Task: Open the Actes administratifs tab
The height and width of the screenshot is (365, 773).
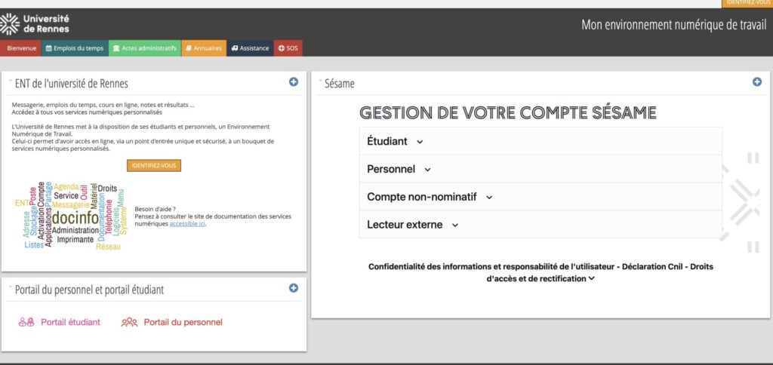Action: pyautogui.click(x=144, y=48)
